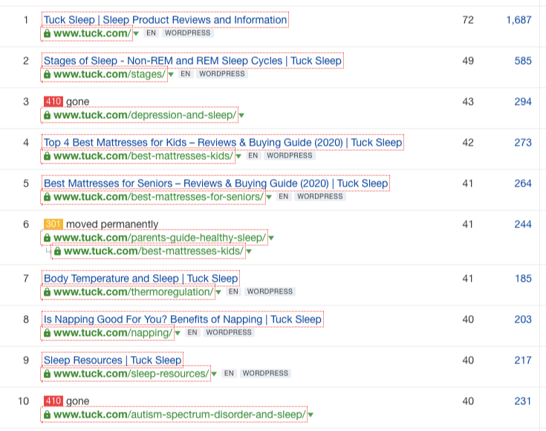Expand dropdown after the best-mattresses-for-seniors URL
The width and height of the screenshot is (546, 431).
click(x=269, y=197)
